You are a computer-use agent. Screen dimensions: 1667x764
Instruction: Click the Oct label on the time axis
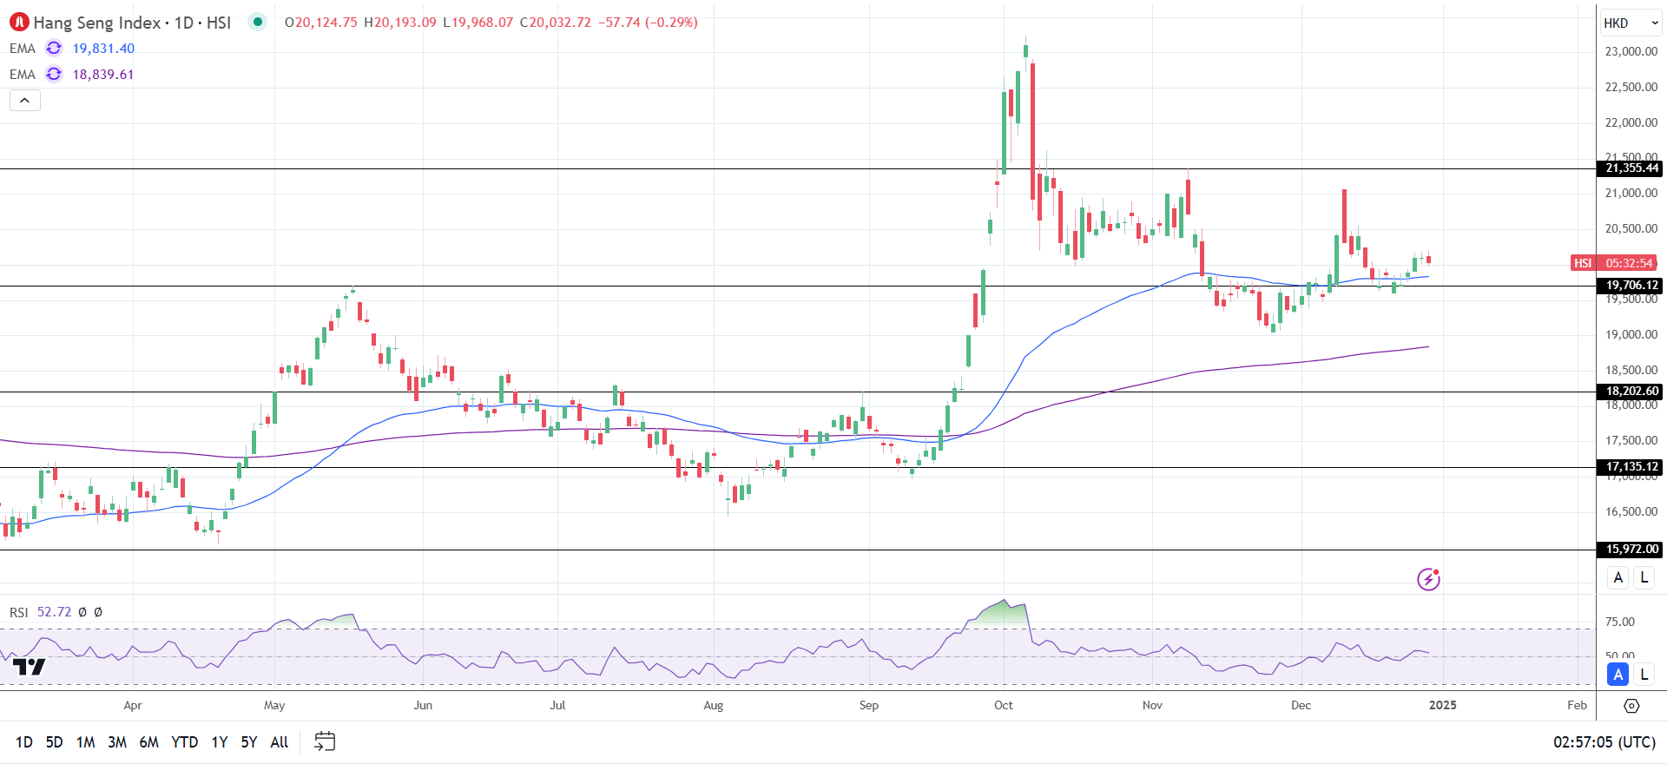point(1004,705)
